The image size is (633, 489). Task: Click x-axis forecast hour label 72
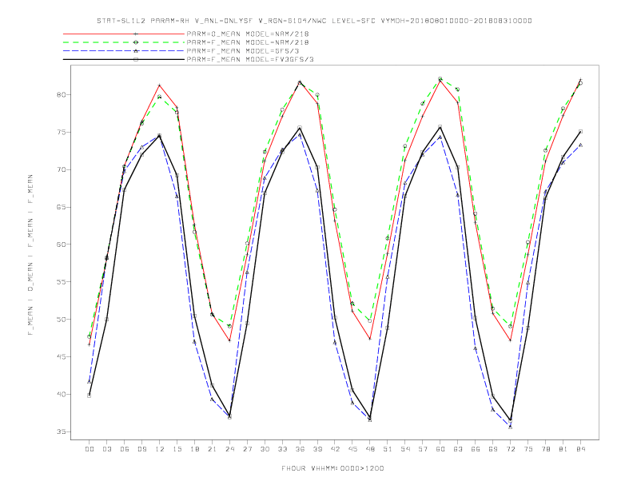pos(511,449)
